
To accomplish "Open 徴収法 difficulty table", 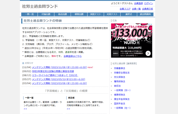I will [x=117, y=86].
